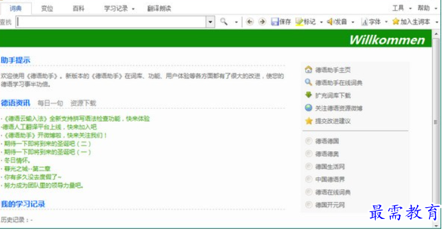Switch to the 翻译朗读 tab
Viewport: 445px width, 232px height.
(x=159, y=9)
